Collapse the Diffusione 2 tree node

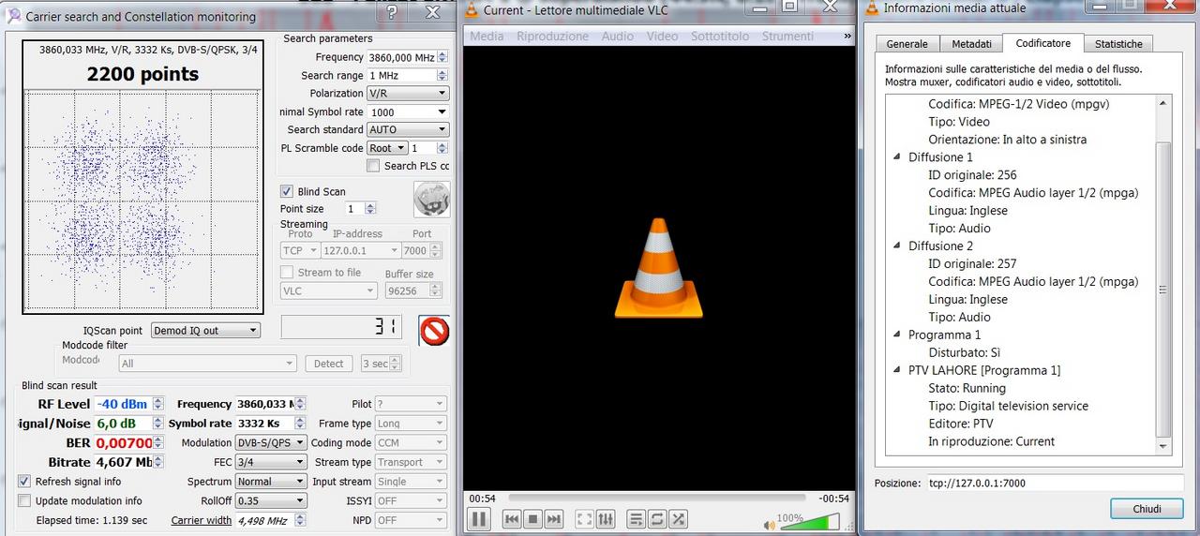[898, 246]
